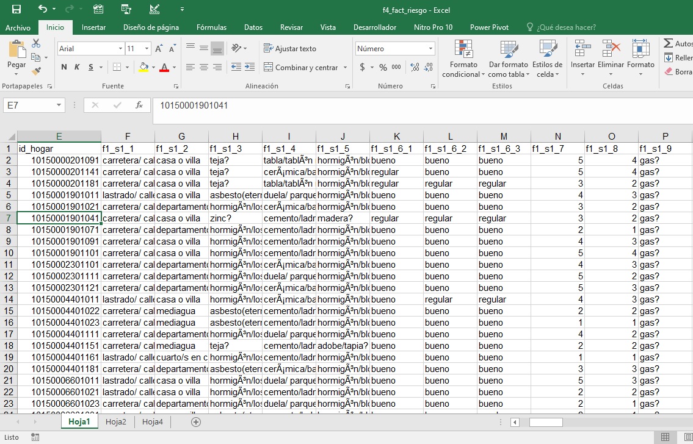Screen dimensions: 693x444
Task: Click the red font color swatch
Action: click(x=164, y=67)
